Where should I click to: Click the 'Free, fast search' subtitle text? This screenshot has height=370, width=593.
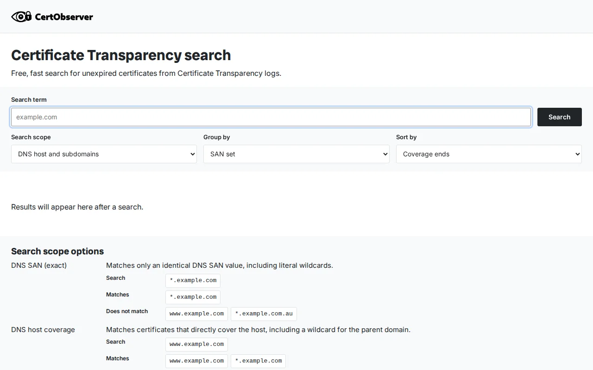click(x=146, y=73)
